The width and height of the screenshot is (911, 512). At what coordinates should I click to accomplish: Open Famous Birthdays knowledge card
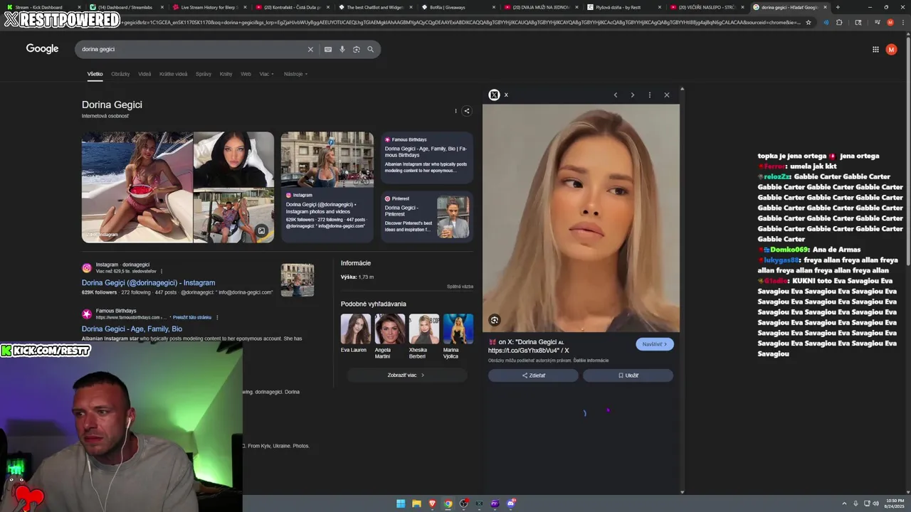(x=426, y=158)
